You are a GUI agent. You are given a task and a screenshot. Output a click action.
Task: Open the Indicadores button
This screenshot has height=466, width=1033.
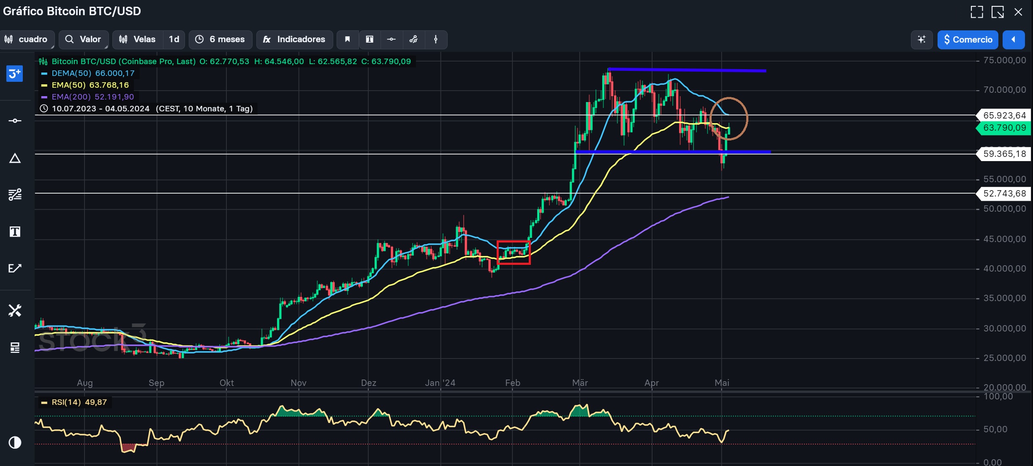[294, 39]
